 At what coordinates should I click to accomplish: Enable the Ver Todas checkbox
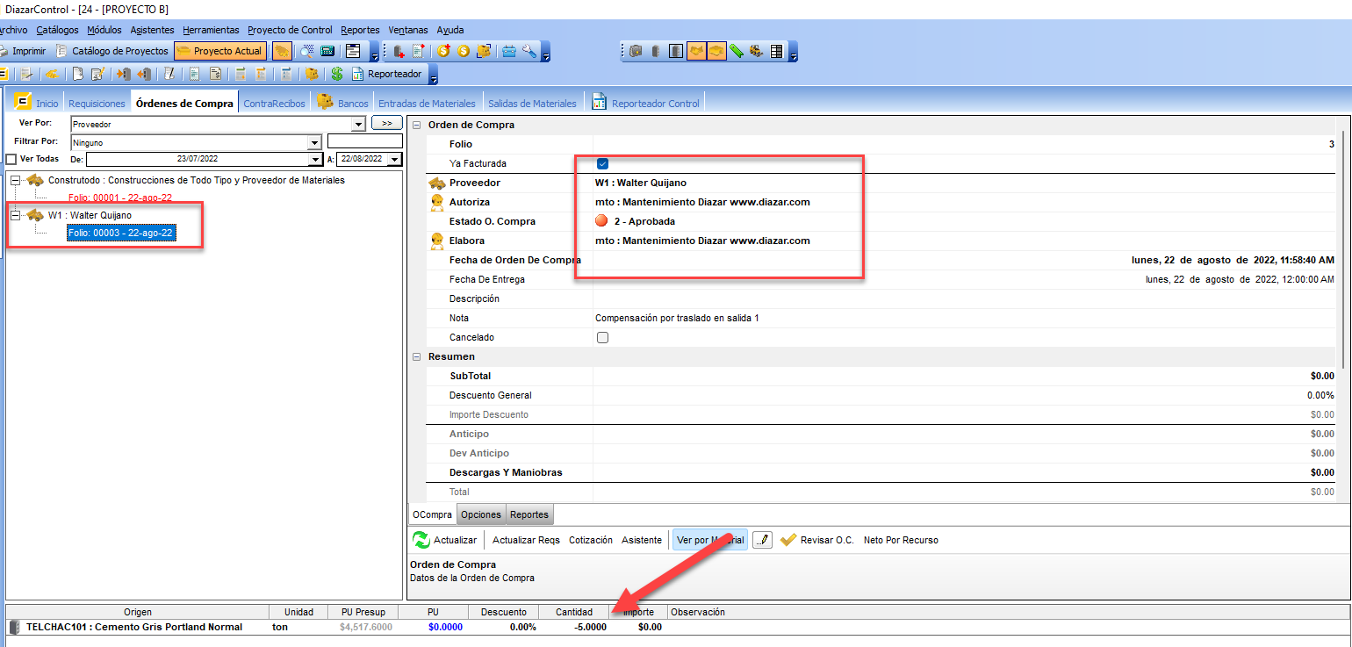(11, 160)
